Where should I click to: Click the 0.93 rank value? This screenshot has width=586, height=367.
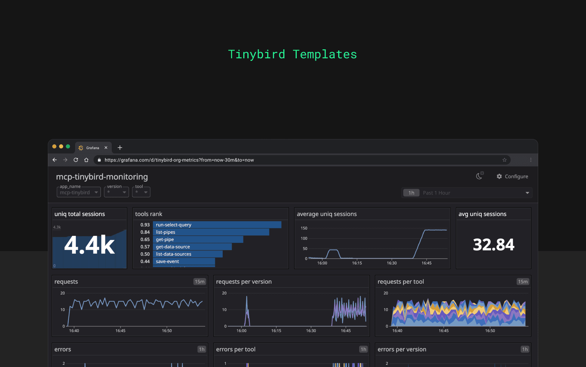[145, 225]
